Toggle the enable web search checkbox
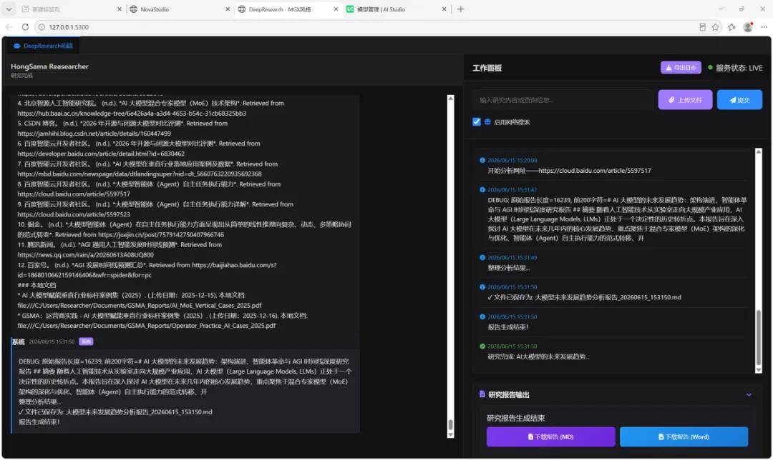 476,121
